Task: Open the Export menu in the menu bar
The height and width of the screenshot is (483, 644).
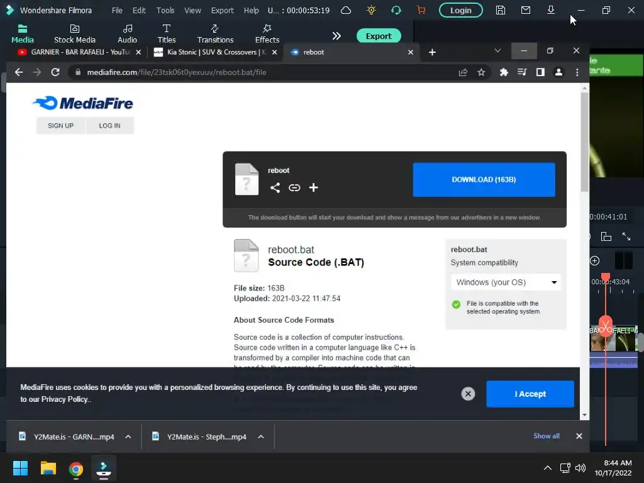Action: click(x=222, y=10)
